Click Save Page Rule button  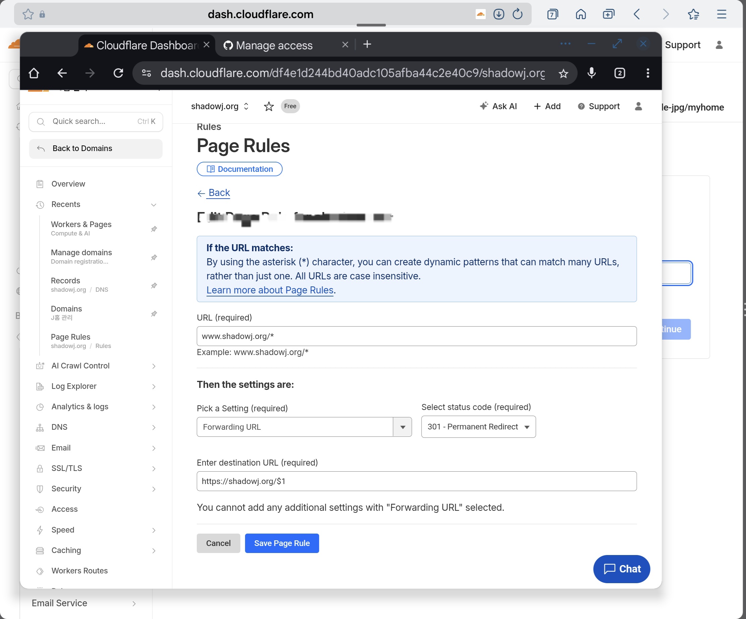[282, 543]
